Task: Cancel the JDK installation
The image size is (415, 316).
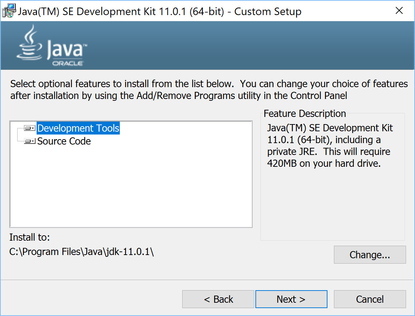Action: (x=369, y=299)
